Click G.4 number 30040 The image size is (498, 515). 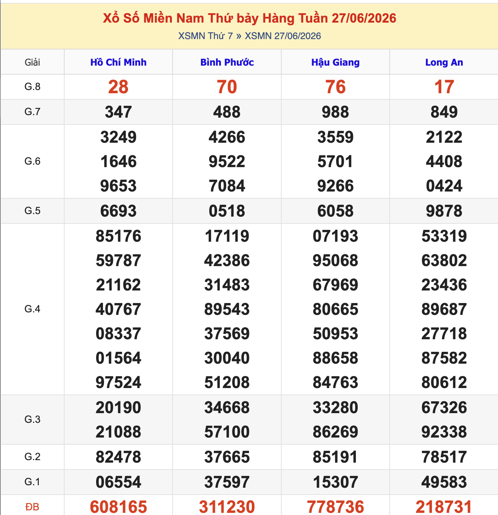point(227,358)
